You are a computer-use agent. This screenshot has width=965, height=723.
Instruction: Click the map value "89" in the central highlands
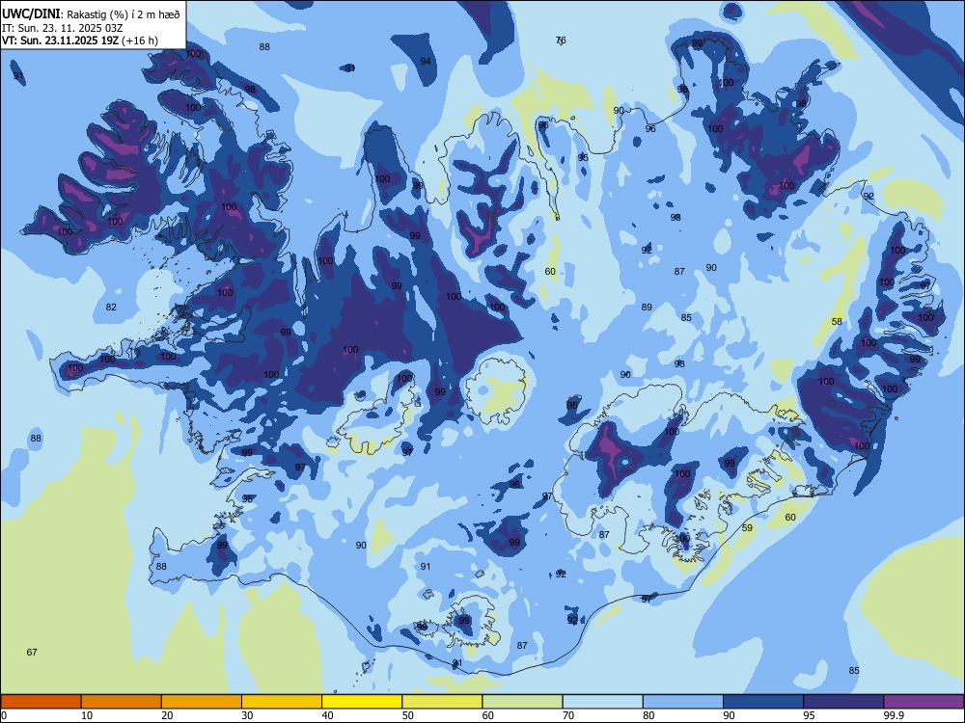click(647, 308)
